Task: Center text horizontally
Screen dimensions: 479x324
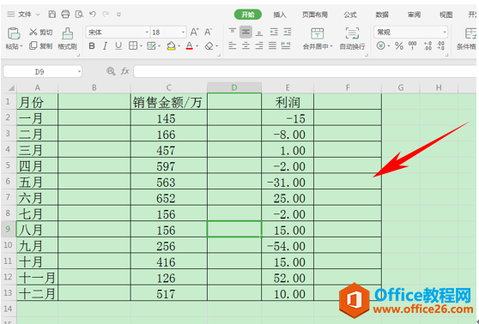Action: click(x=246, y=46)
